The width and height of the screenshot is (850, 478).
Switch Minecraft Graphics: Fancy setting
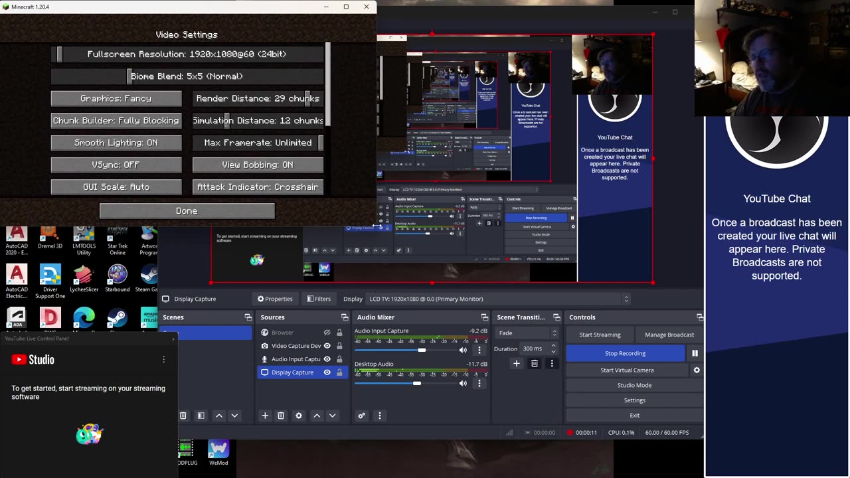[x=116, y=98]
